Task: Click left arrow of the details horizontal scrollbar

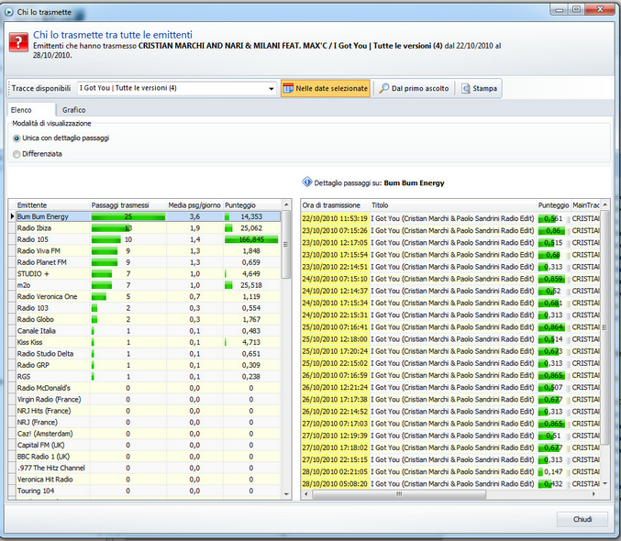Action: pos(305,494)
